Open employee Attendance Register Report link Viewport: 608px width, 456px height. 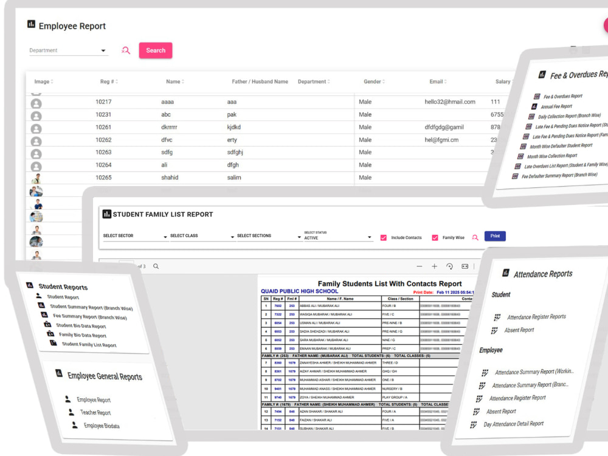coord(517,398)
